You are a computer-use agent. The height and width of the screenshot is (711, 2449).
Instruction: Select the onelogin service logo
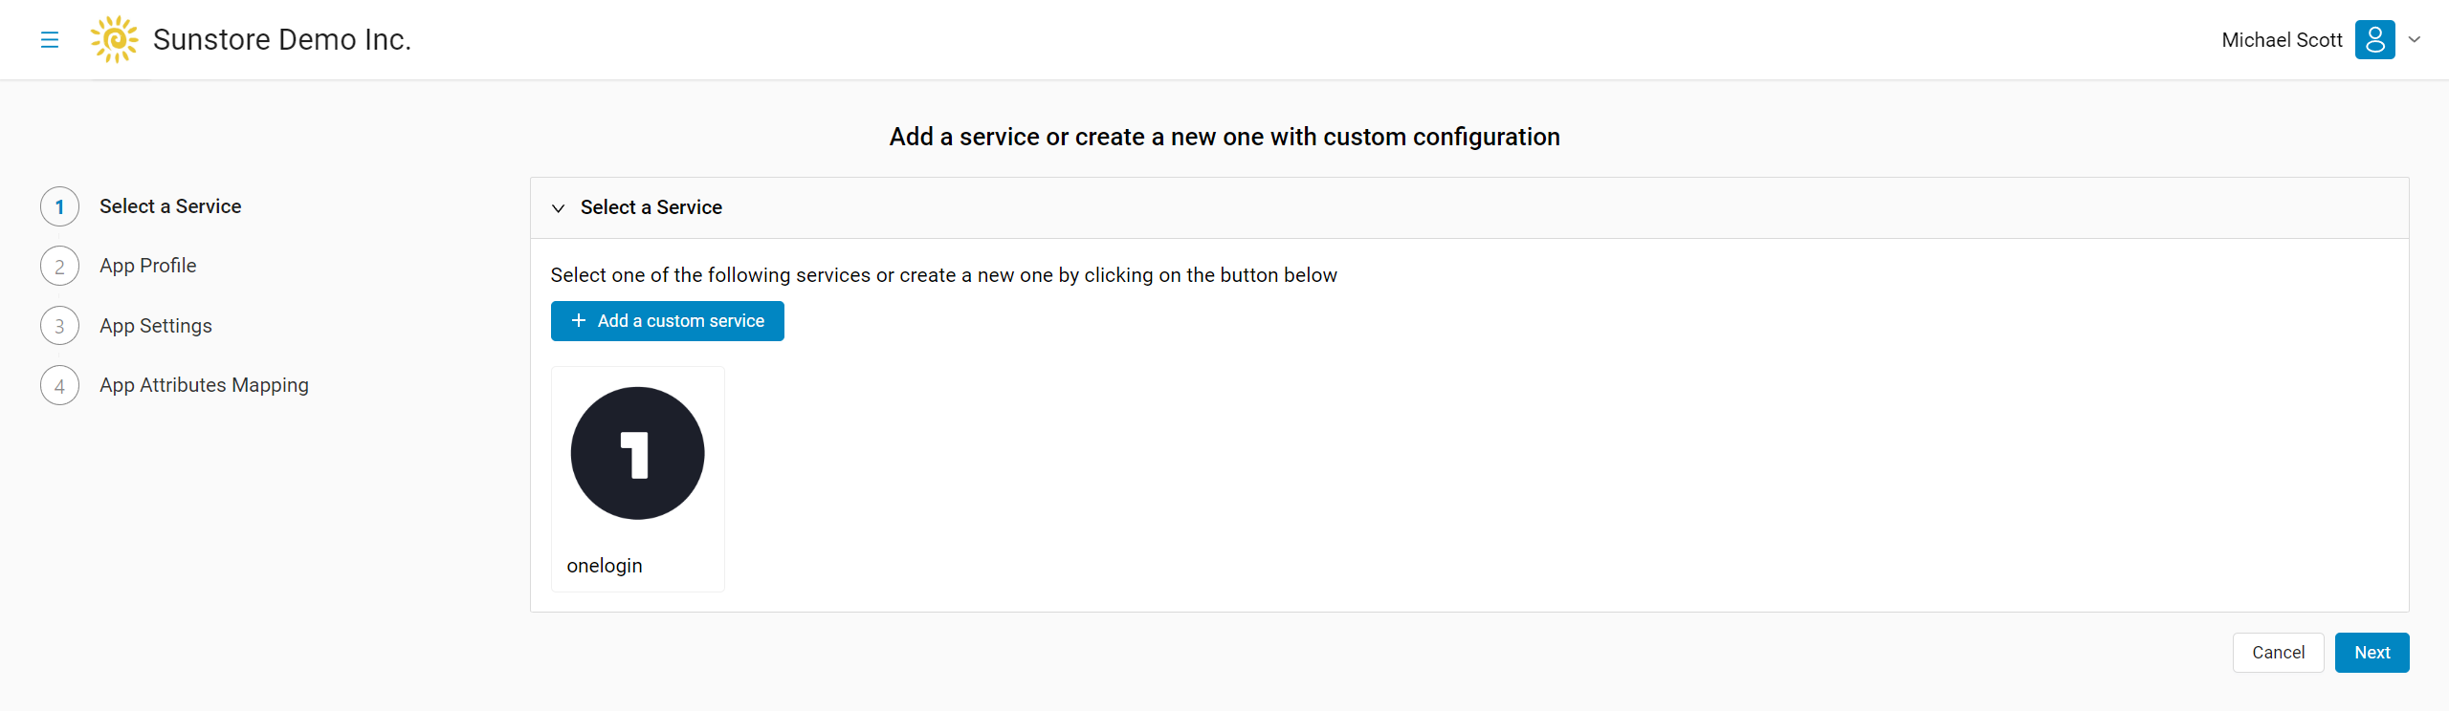point(638,453)
